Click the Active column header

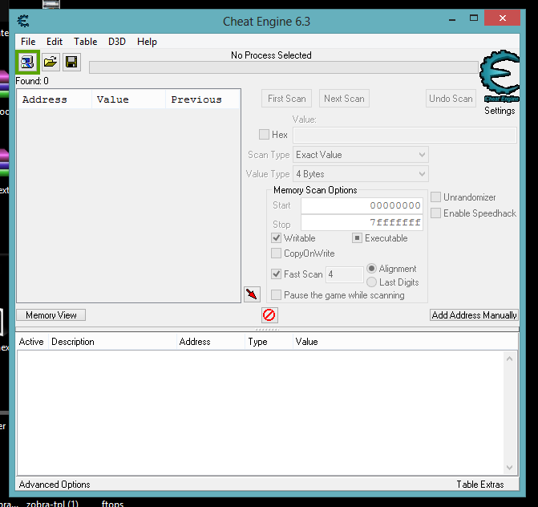pyautogui.click(x=31, y=342)
